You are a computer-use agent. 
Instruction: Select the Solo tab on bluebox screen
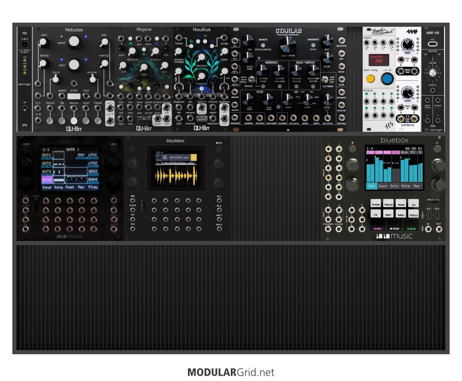click(x=394, y=186)
